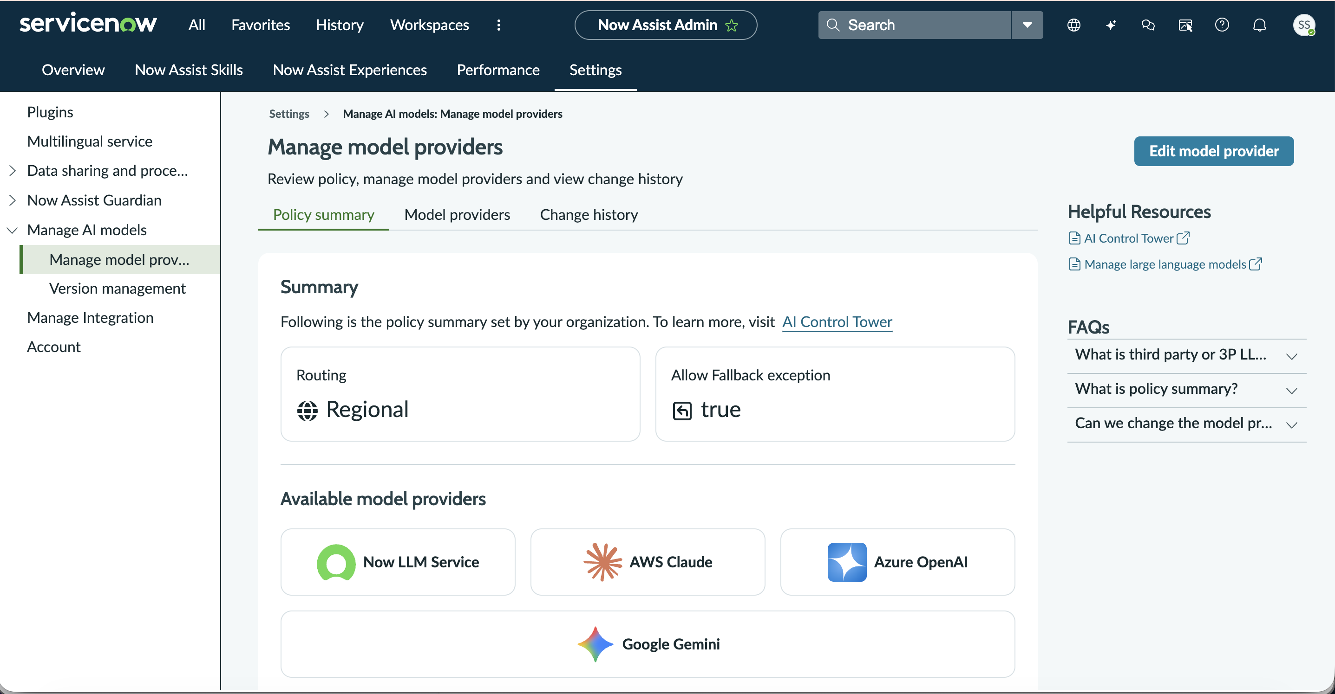This screenshot has width=1335, height=694.
Task: Open the chat conversations icon
Action: pos(1148,25)
